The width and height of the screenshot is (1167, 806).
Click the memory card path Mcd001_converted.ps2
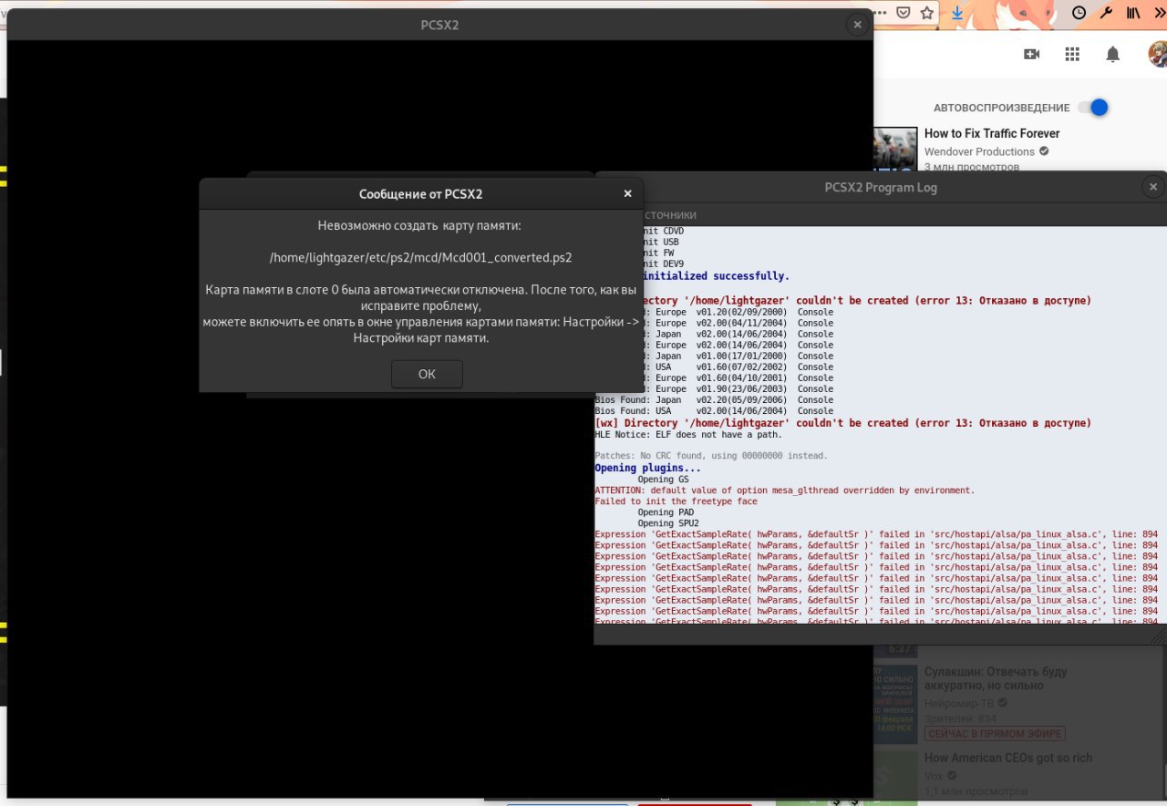pos(421,258)
